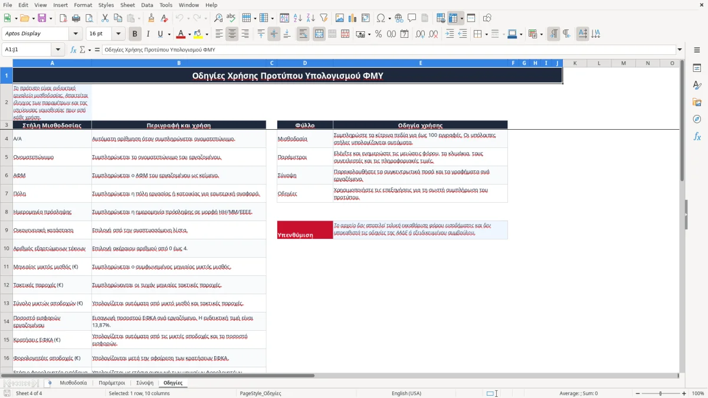Toggle Bold formatting

point(135,34)
